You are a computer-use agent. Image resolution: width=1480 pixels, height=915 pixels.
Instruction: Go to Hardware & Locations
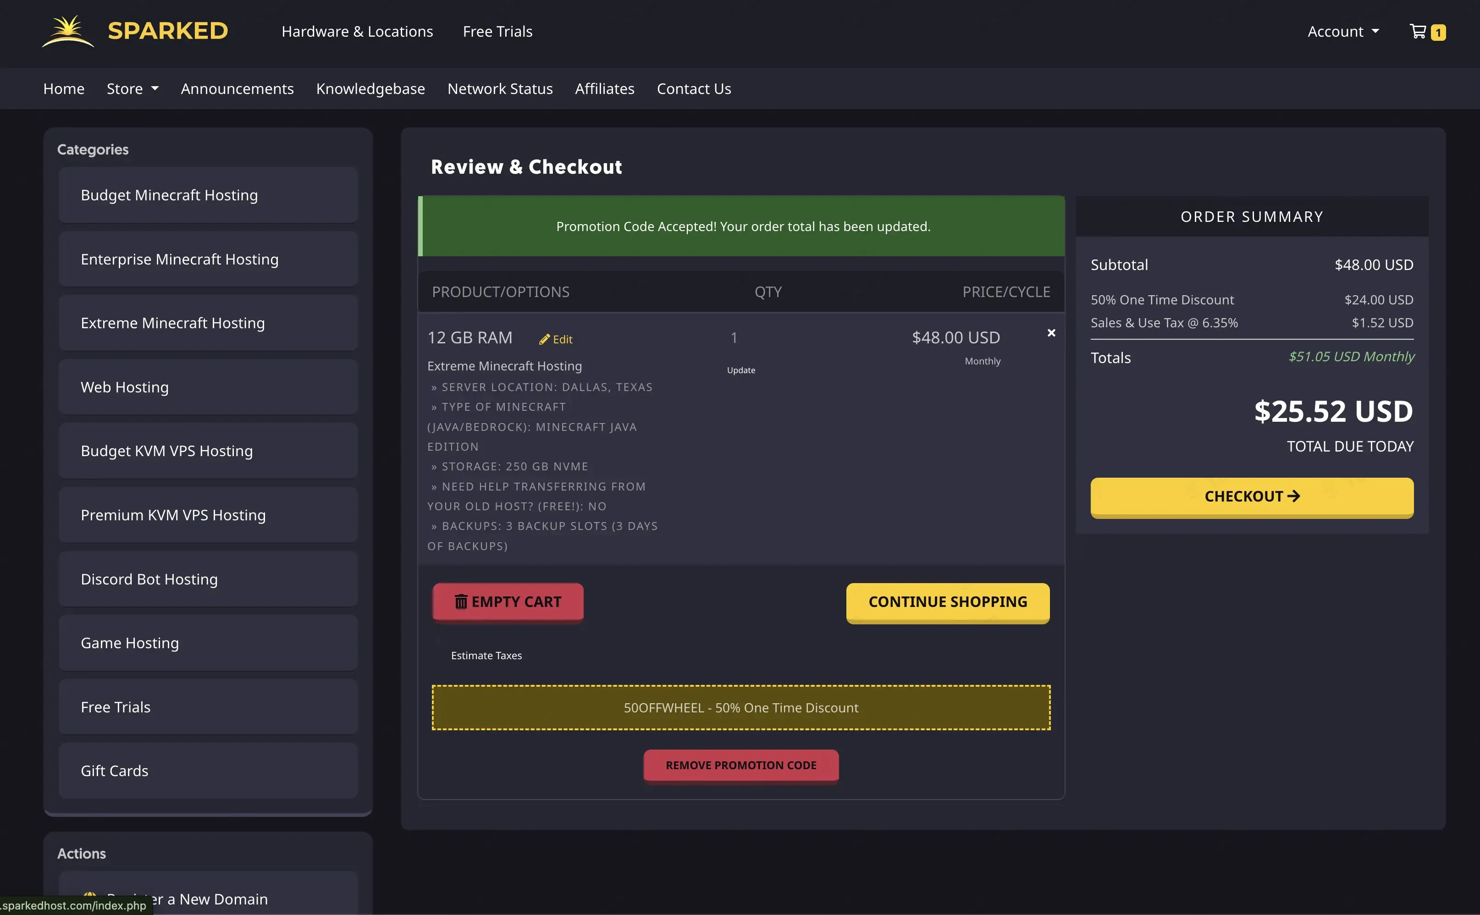(x=357, y=32)
